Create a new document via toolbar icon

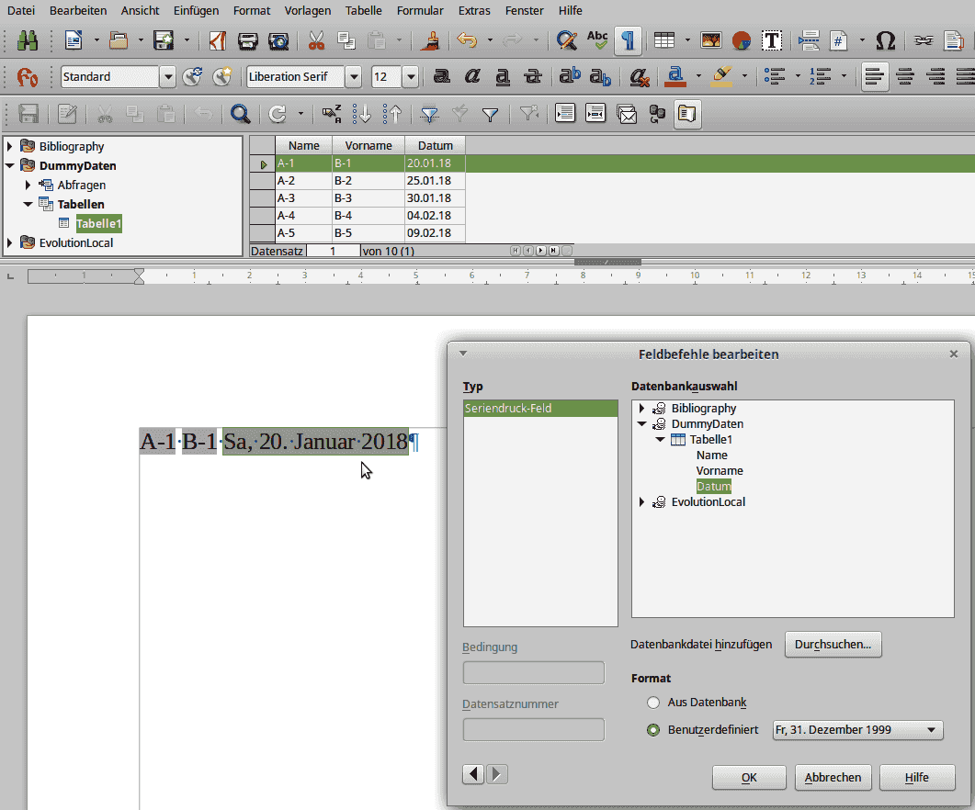(x=74, y=41)
